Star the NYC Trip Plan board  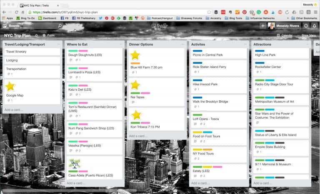tap(37, 35)
